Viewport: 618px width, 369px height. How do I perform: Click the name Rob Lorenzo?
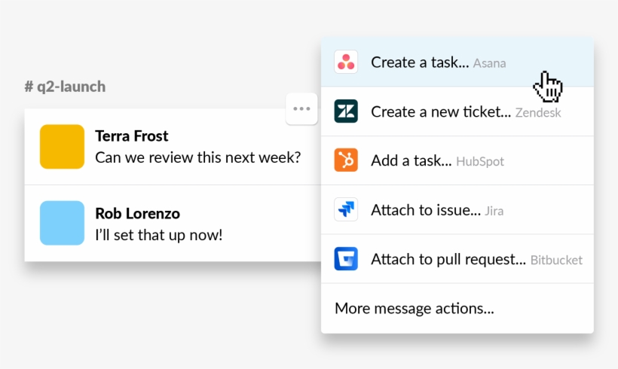click(138, 213)
